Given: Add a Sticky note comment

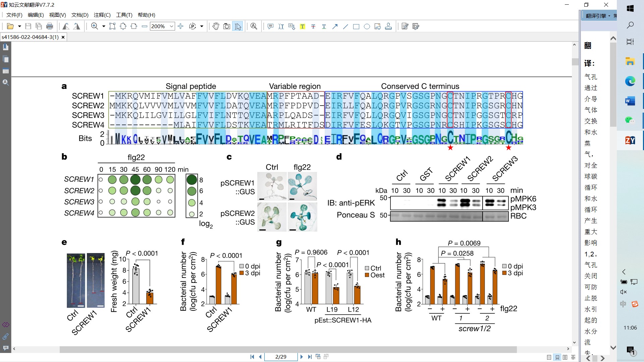Looking at the screenshot, I should point(270,26).
